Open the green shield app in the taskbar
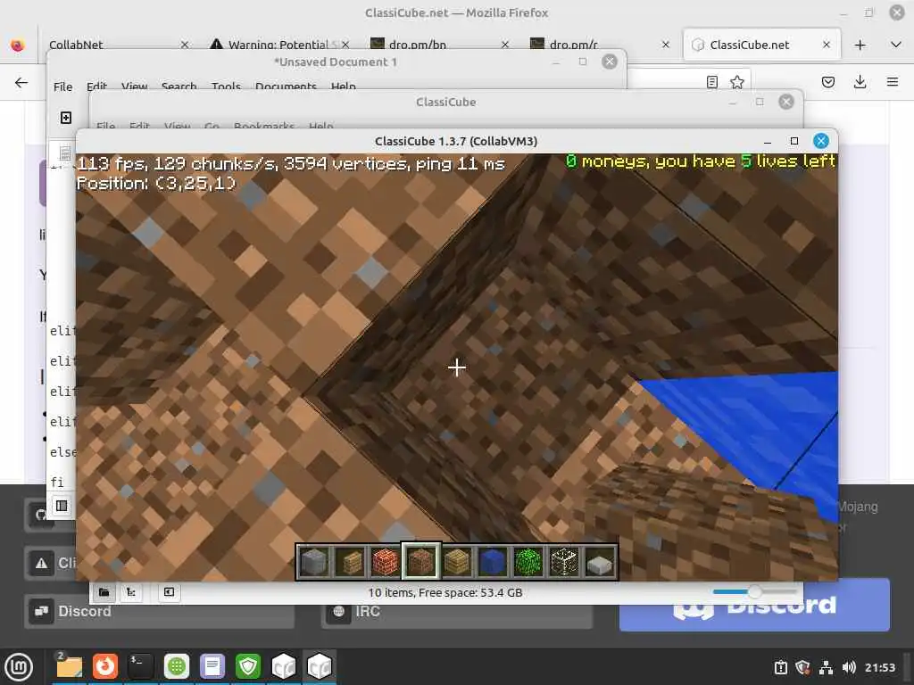 tap(248, 666)
